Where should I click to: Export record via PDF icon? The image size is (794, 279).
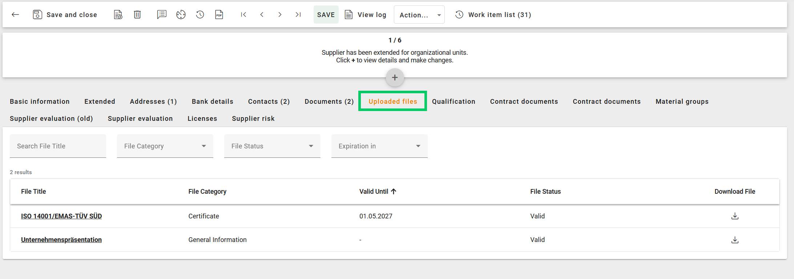[x=219, y=15]
